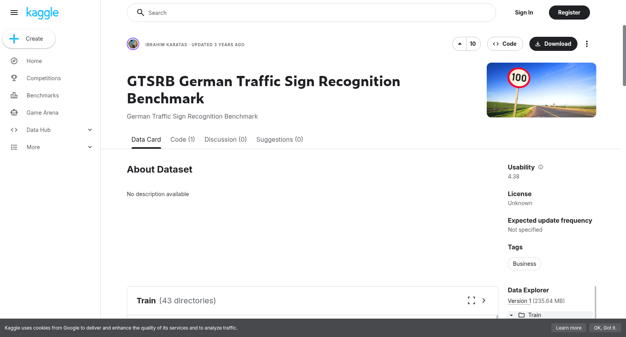Open the three-dot options menu
Viewport: 626px width, 337px height.
click(586, 44)
